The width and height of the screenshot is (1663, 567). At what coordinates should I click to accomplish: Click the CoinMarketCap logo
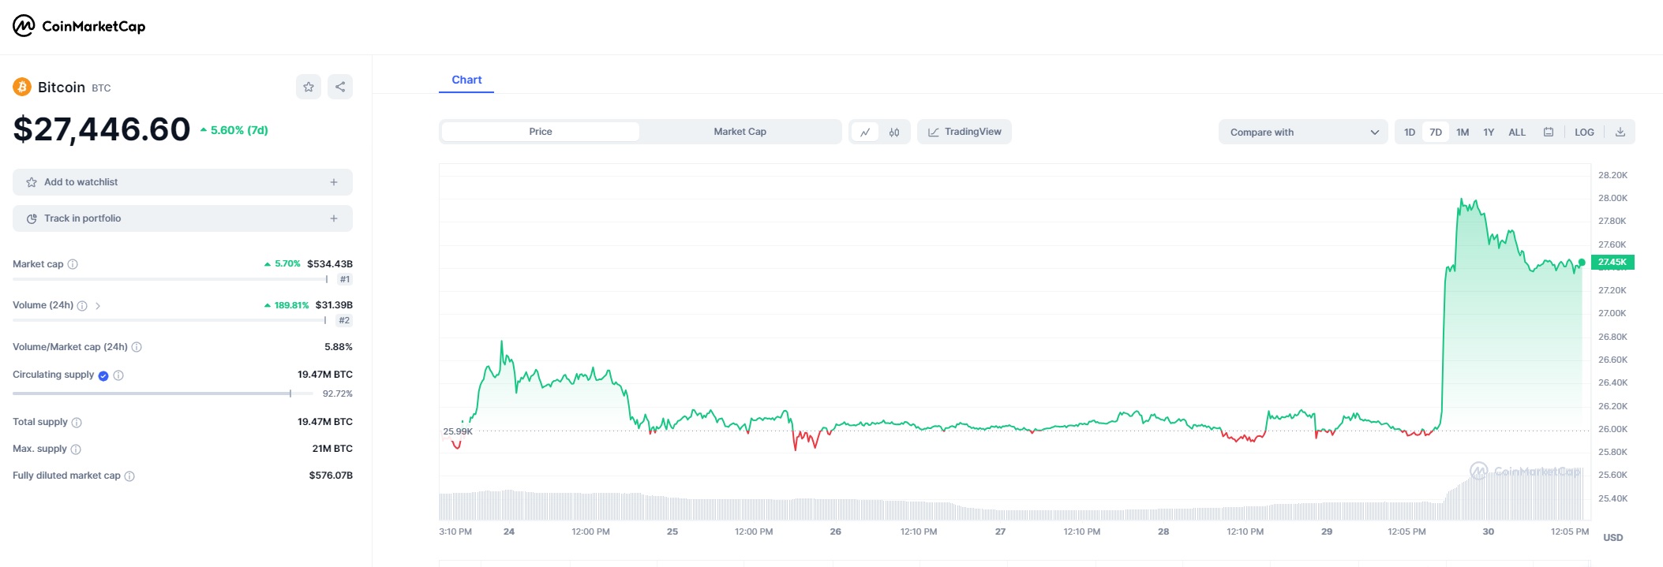79,26
